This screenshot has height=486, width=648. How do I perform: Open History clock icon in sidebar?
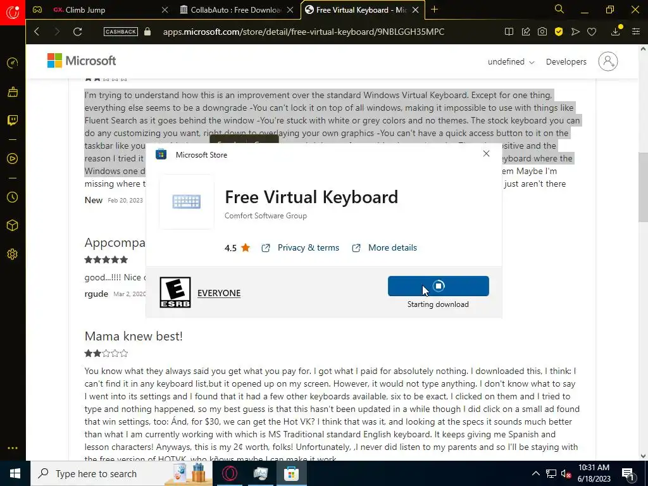coord(13,197)
